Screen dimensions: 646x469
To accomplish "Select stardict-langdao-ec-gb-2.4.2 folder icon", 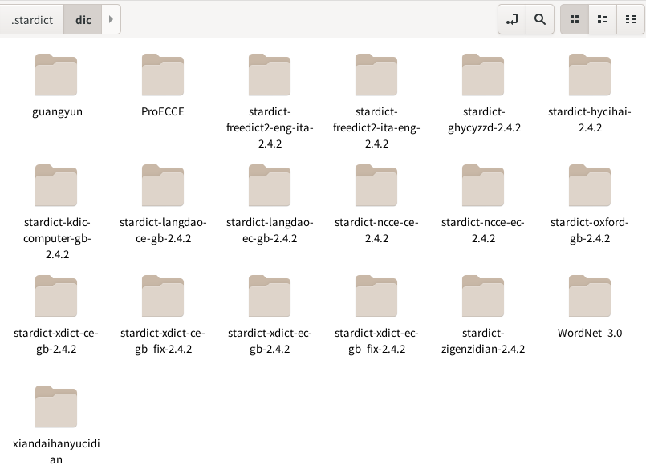I will [270, 185].
